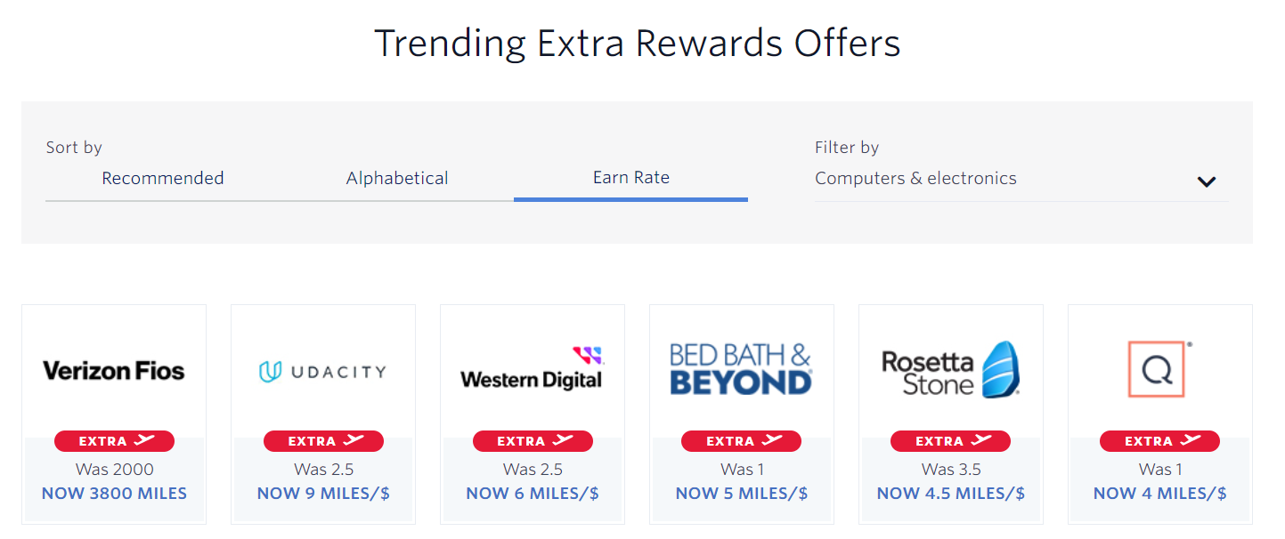Click the Rosetta Stone logo
This screenshot has height=539, width=1285.
coord(950,367)
